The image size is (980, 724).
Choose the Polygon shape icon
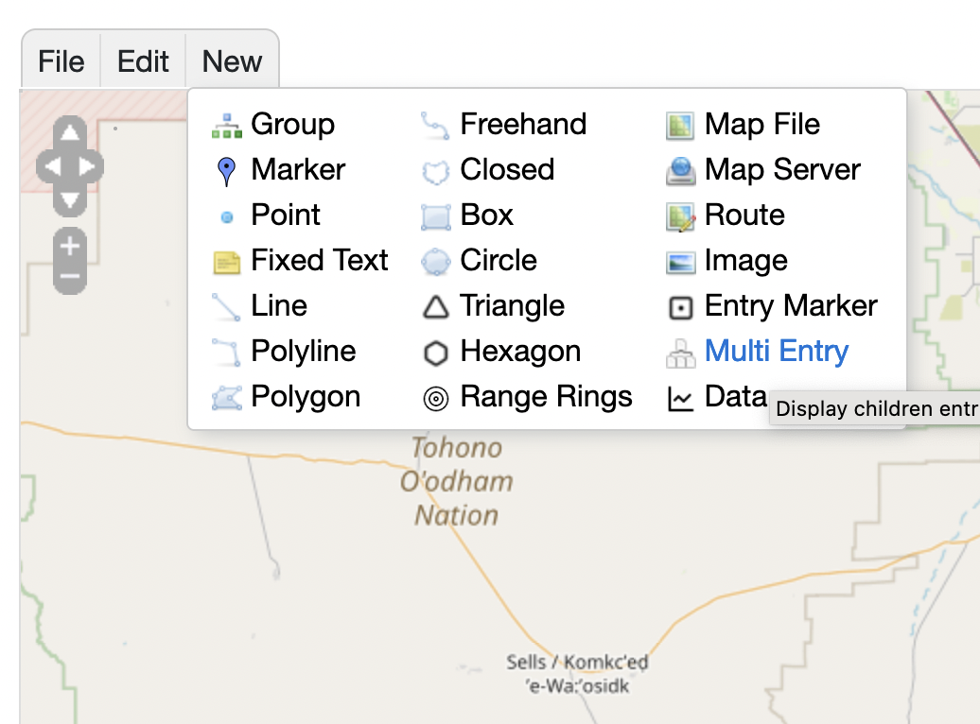pyautogui.click(x=227, y=398)
